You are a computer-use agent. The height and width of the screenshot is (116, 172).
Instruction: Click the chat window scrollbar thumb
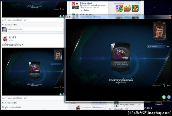tap(110, 109)
